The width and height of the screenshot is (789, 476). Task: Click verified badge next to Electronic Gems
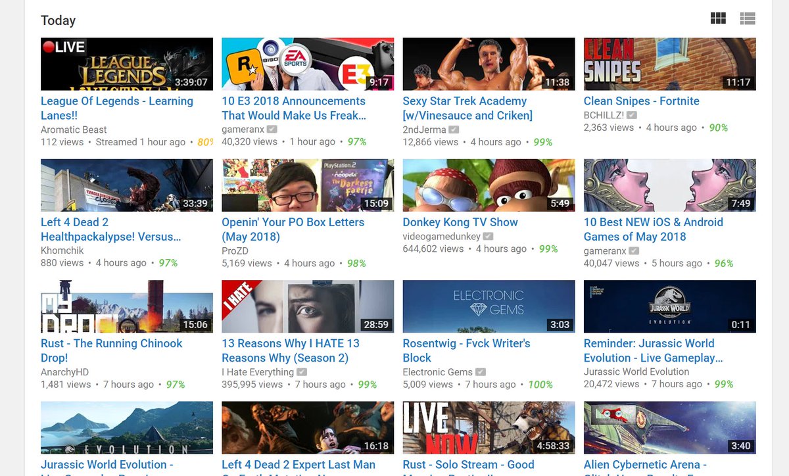481,372
